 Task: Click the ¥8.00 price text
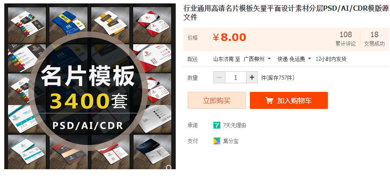point(229,38)
